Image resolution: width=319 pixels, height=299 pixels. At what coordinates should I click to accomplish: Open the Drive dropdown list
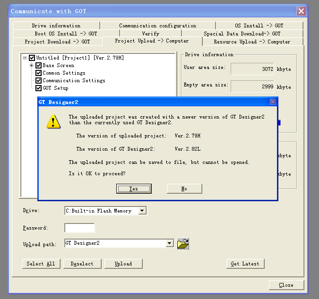pos(142,211)
